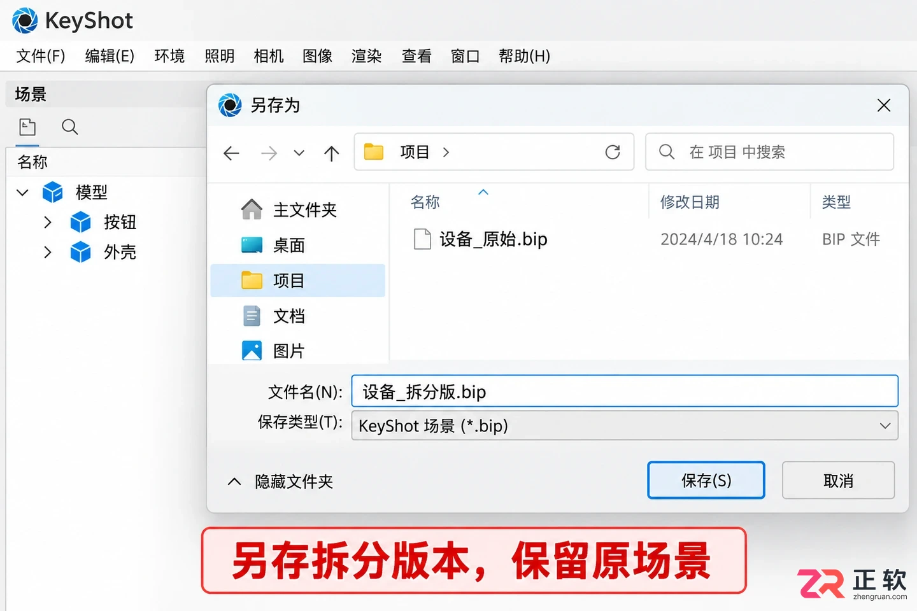The width and height of the screenshot is (917, 611).
Task: Click the 图片 pictures icon
Action: (252, 351)
